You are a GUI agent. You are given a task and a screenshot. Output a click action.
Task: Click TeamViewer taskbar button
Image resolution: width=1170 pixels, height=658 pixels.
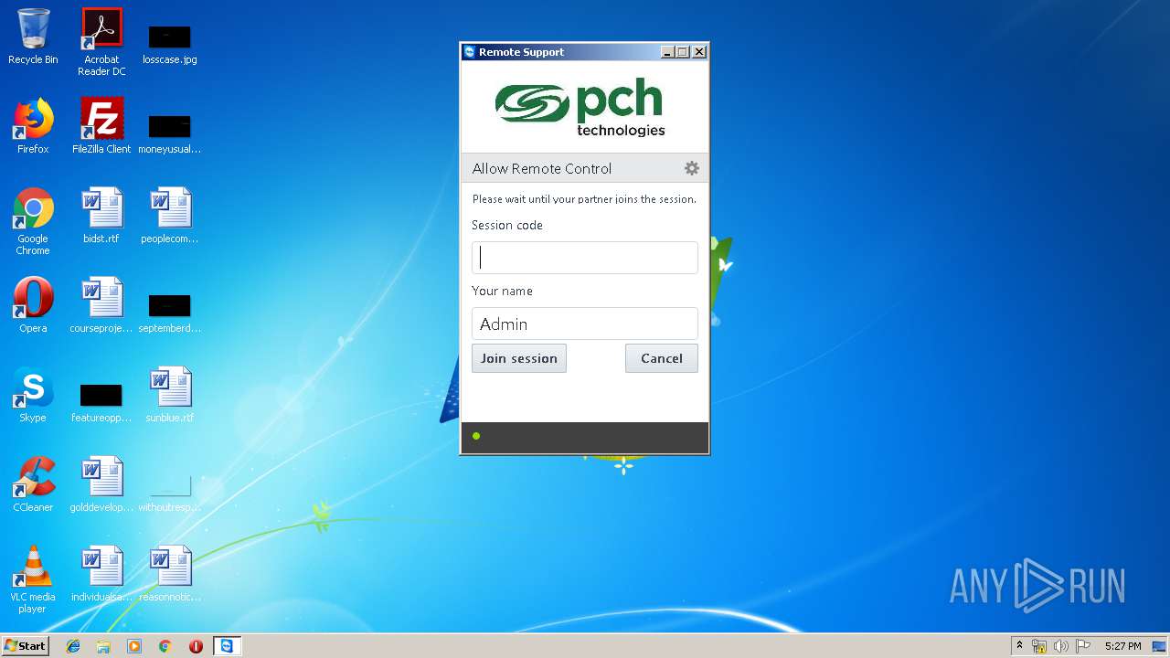click(226, 646)
